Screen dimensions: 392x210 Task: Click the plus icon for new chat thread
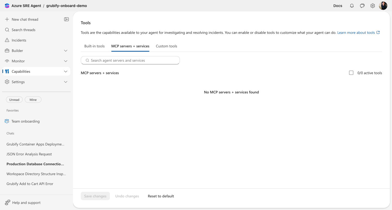pyautogui.click(x=7, y=19)
